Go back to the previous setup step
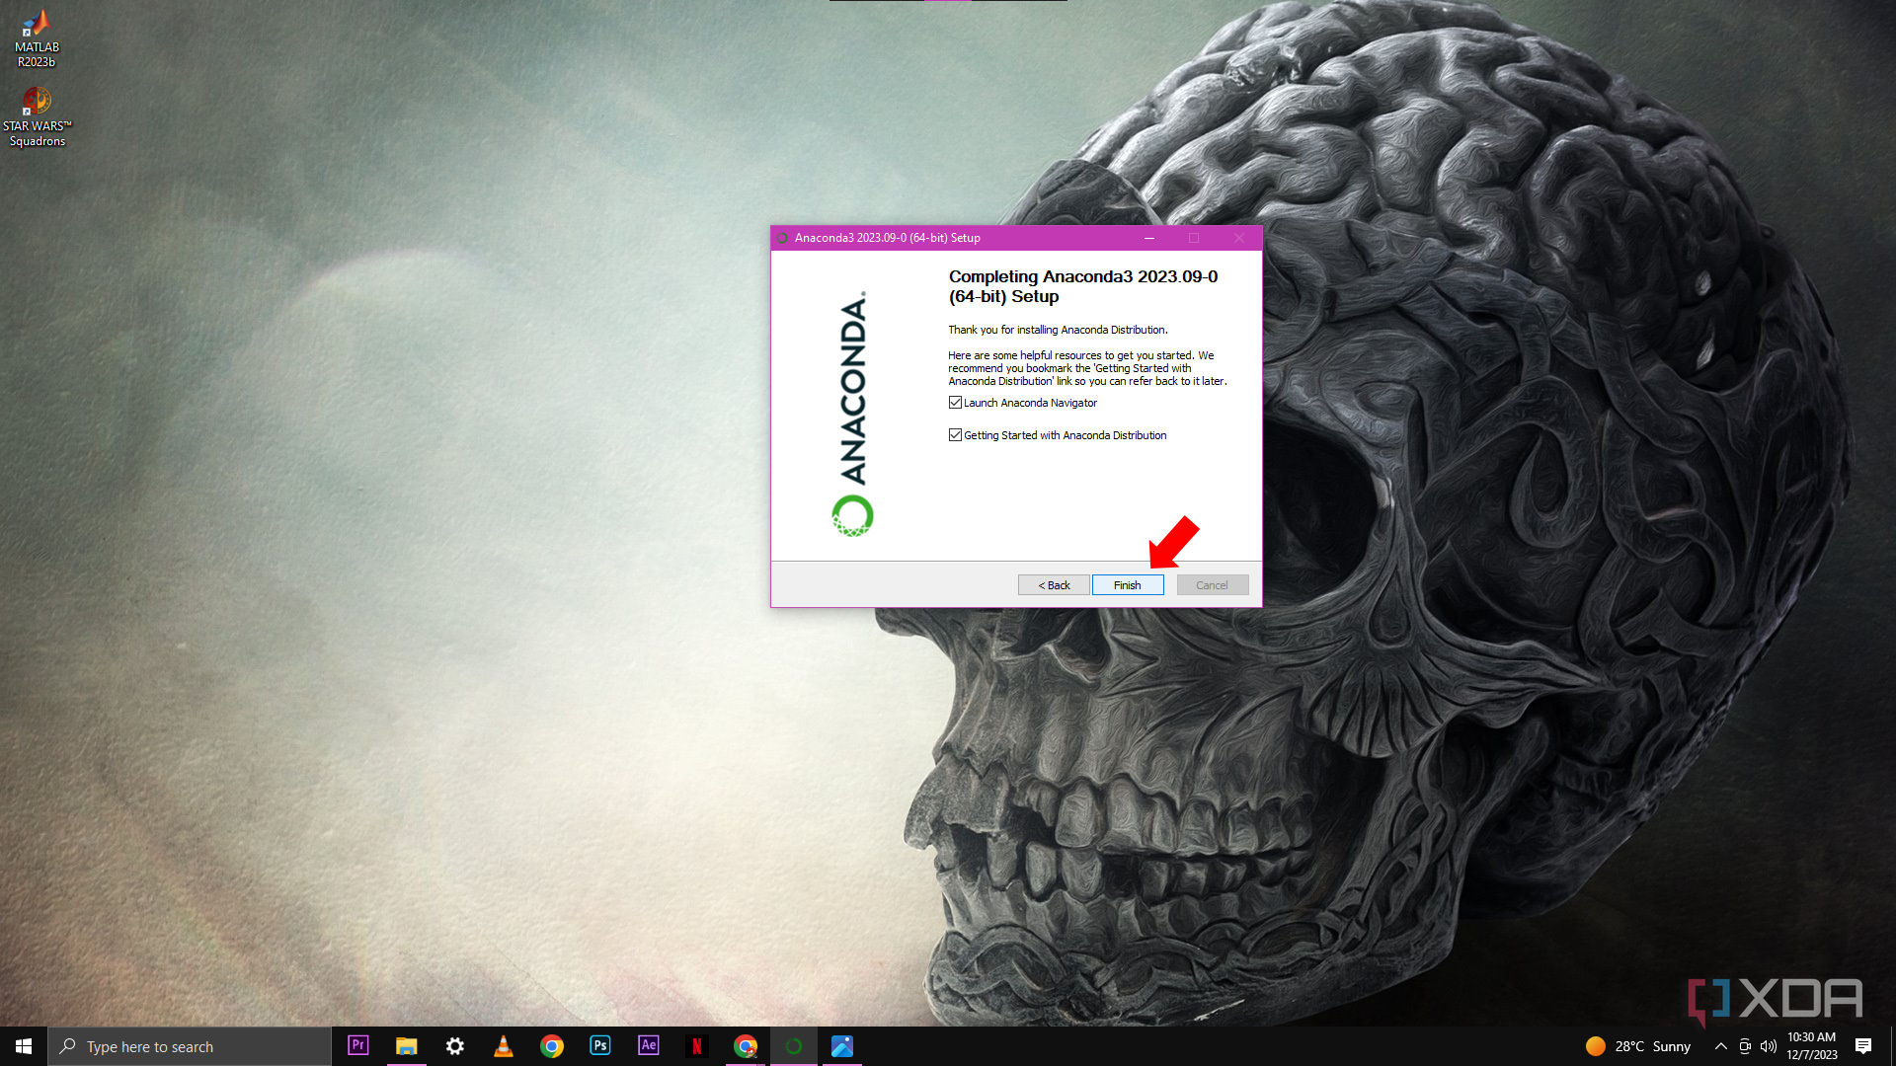Viewport: 1896px width, 1066px height. [1053, 584]
